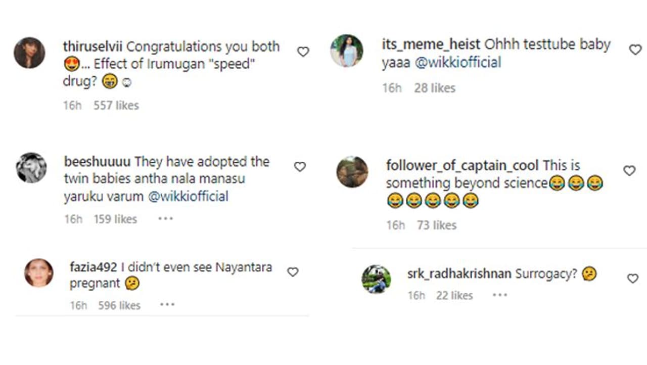View the 596 likes on fazia492's comment

119,305
